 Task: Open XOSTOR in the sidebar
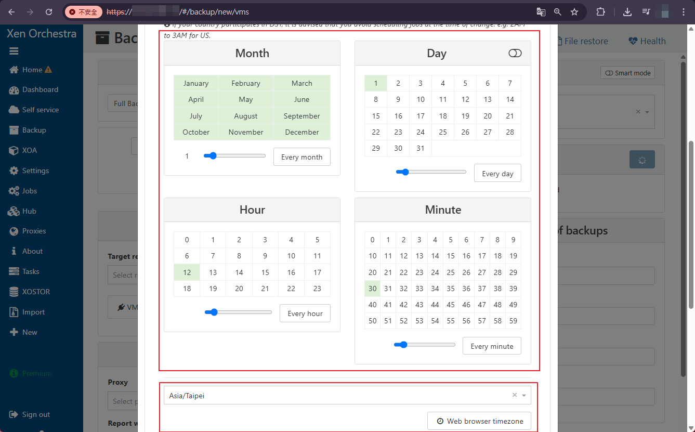(30, 292)
